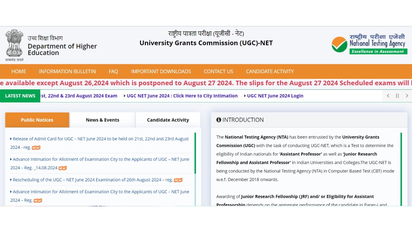This screenshot has width=412, height=232.
Task: Advance news ticker using the right arrow
Action: (x=407, y=96)
